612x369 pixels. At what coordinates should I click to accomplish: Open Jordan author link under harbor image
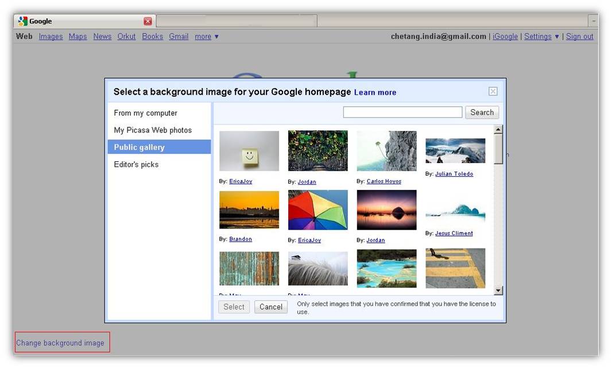375,240
